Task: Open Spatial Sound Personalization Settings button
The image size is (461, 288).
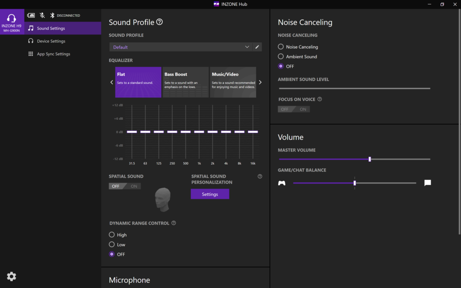Action: 210,194
